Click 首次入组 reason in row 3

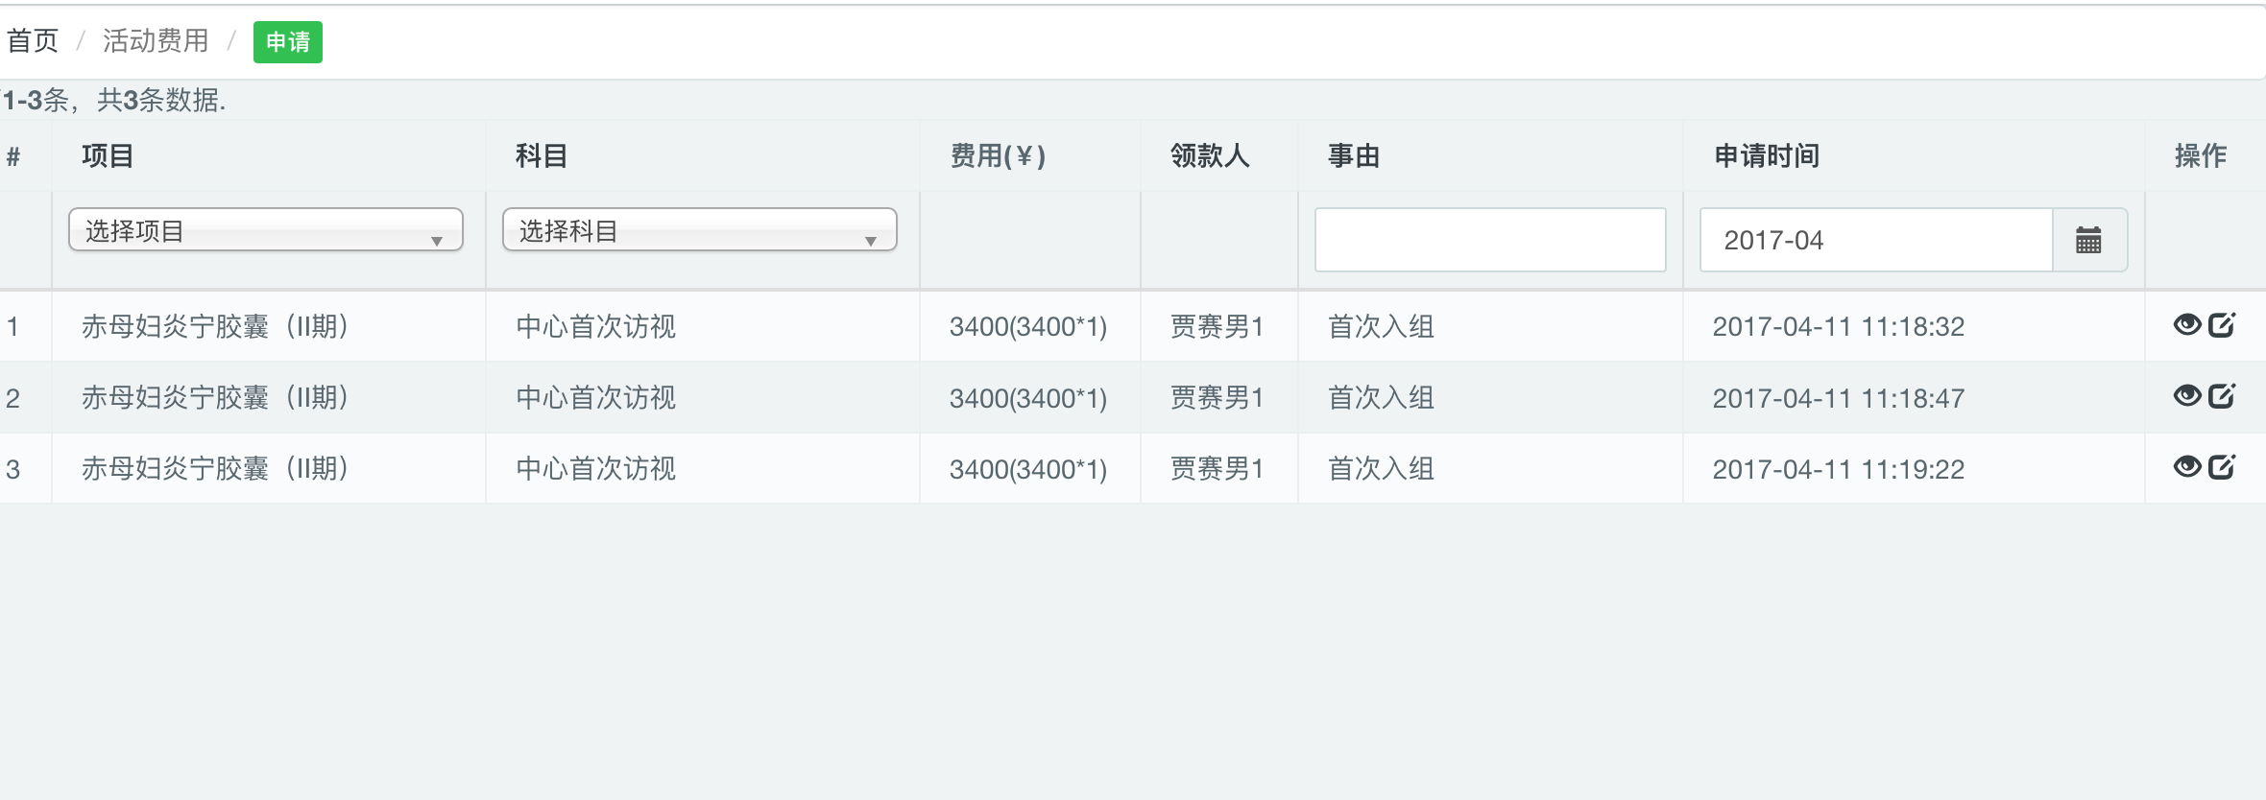1381,468
